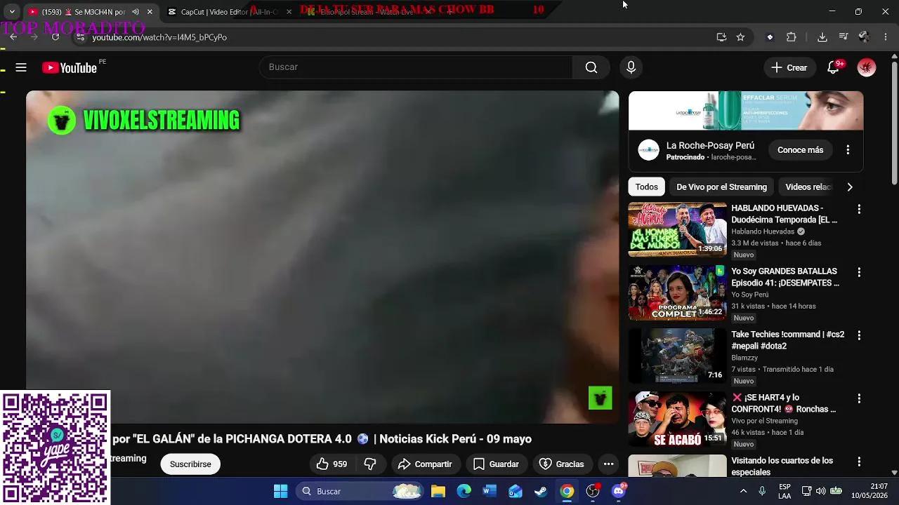Click the Compartir button
The height and width of the screenshot is (505, 899).
pyautogui.click(x=424, y=464)
